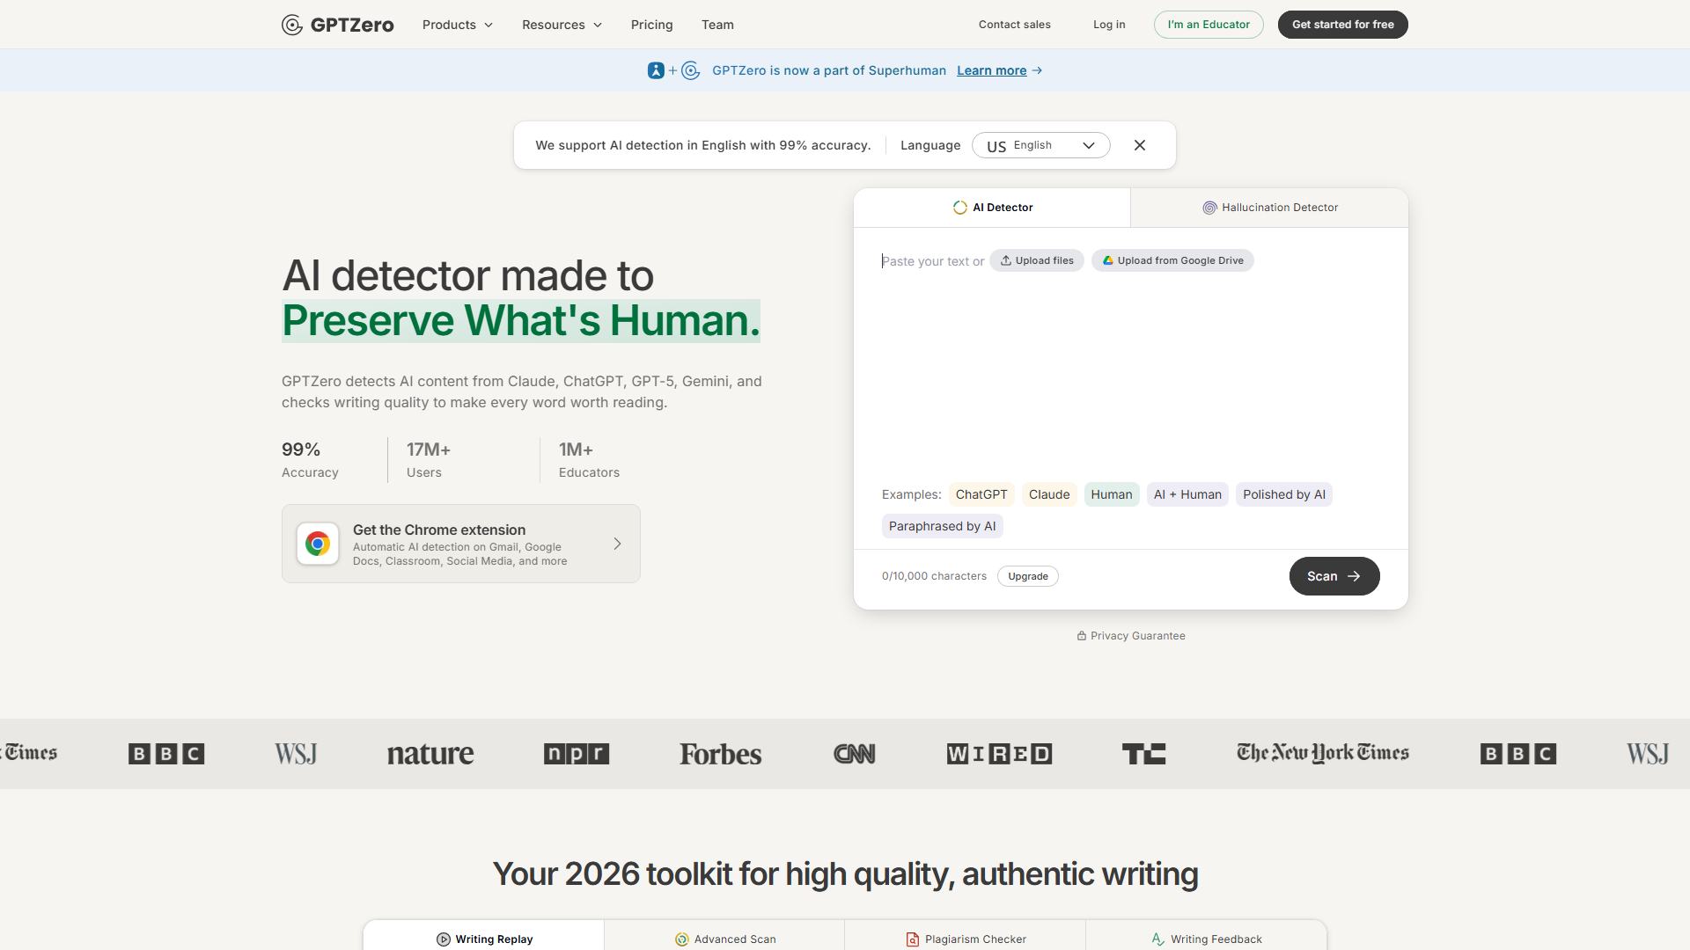Click the Writing Feedback icon
The image size is (1690, 950).
click(x=1158, y=939)
